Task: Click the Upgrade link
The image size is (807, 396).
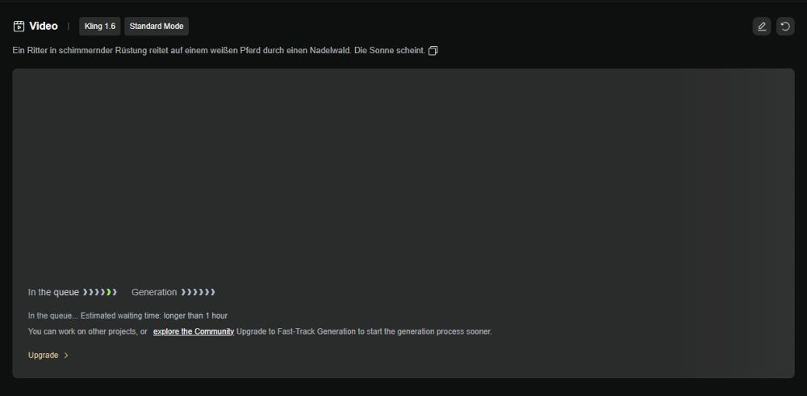Action: click(x=43, y=356)
